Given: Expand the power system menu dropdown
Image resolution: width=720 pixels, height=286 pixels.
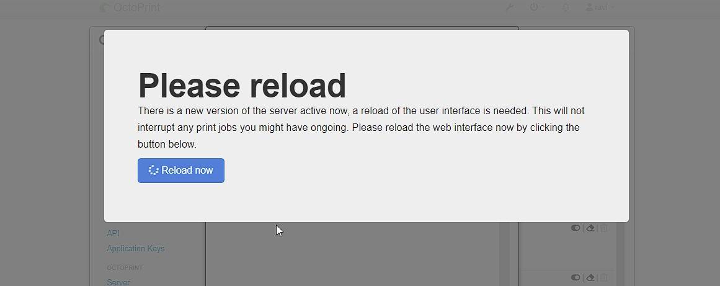Looking at the screenshot, I should click(x=538, y=7).
